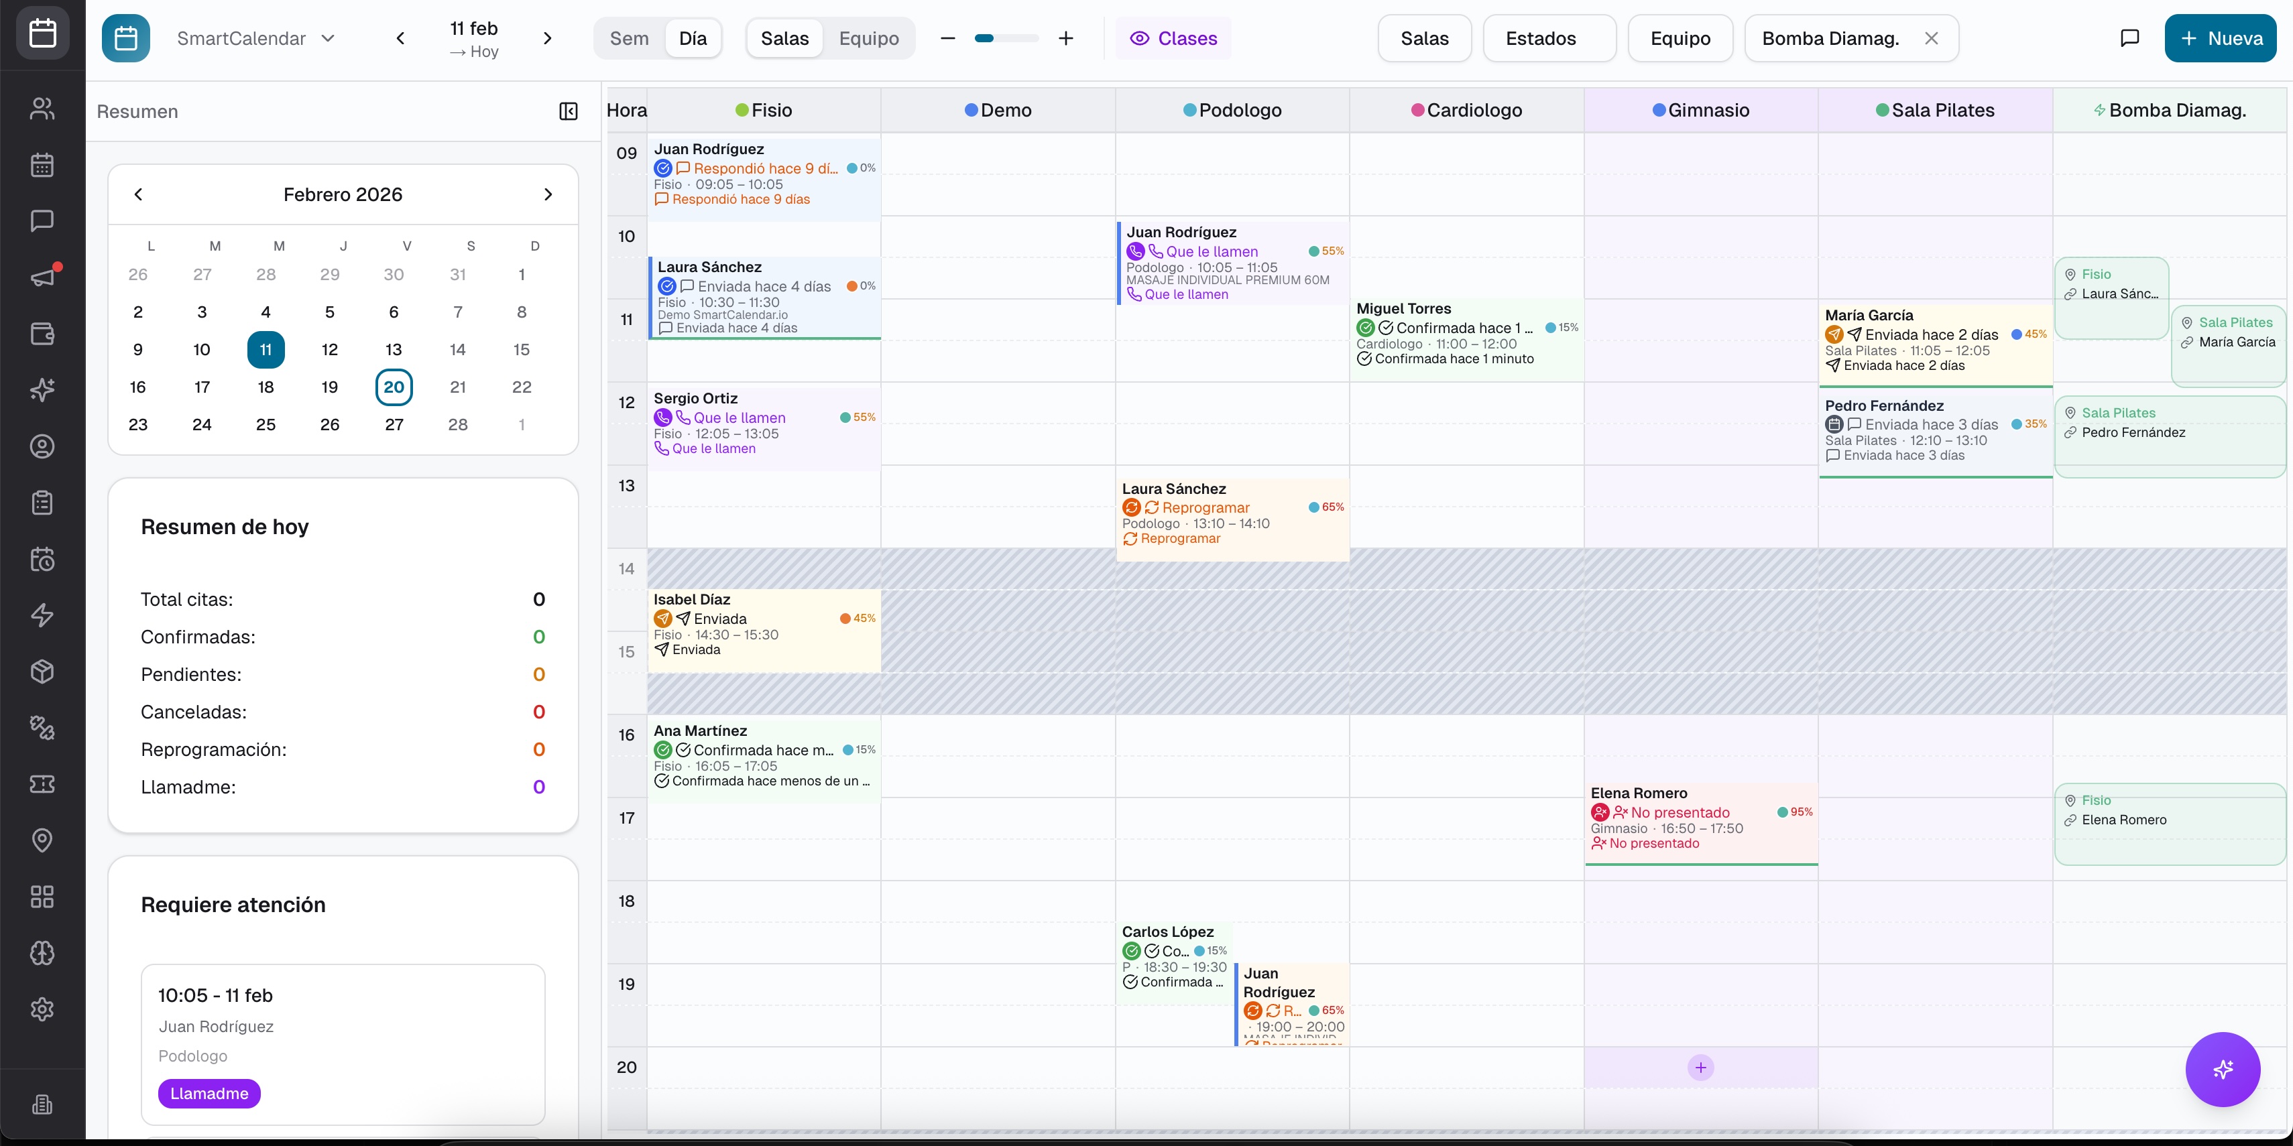Open the chat icon beside Nueva

click(x=2129, y=38)
